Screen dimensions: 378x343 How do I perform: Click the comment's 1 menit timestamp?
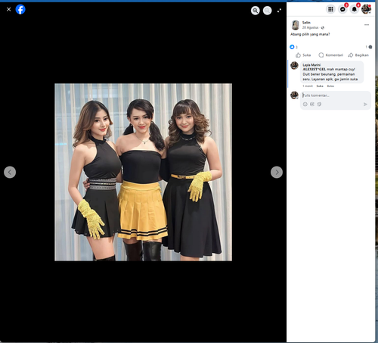(308, 86)
